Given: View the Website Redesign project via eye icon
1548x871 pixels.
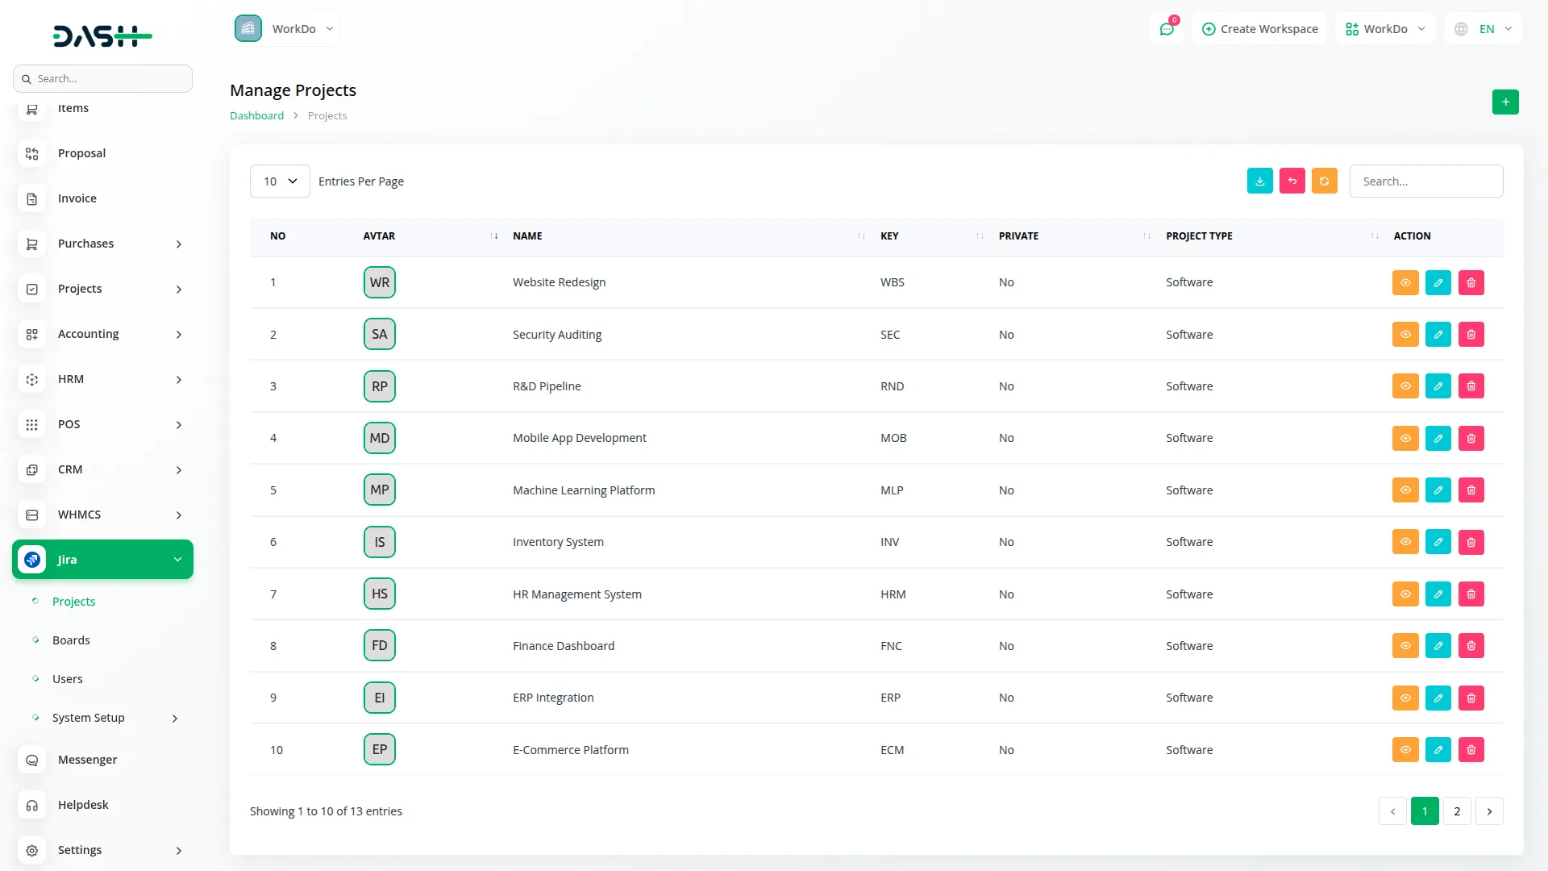Looking at the screenshot, I should pos(1404,283).
